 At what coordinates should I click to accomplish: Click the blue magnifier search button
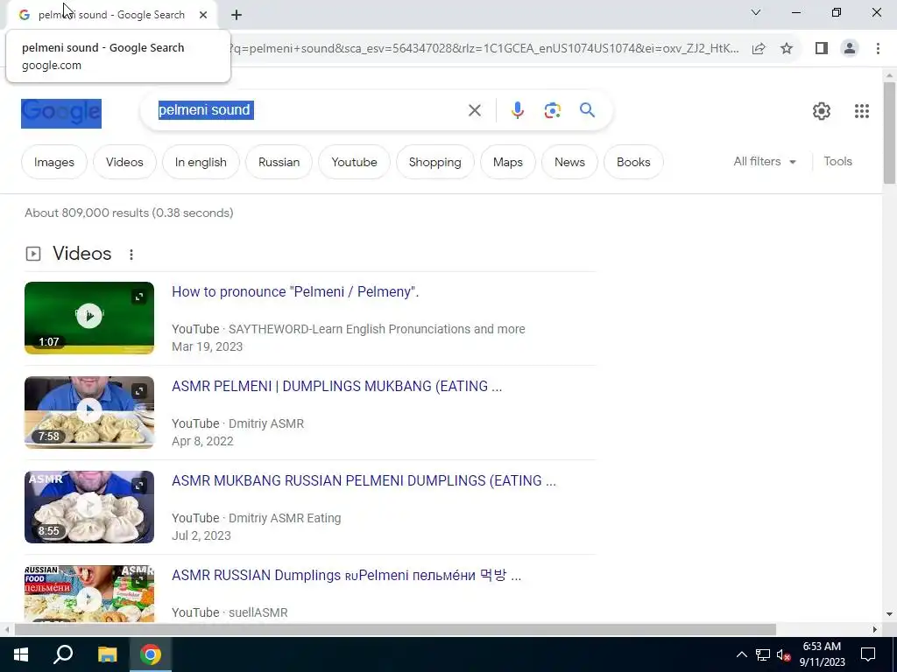pyautogui.click(x=587, y=109)
